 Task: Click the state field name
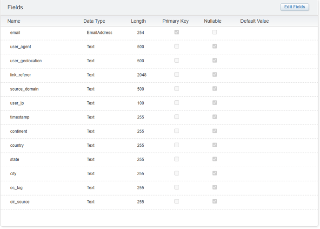pyautogui.click(x=15, y=159)
